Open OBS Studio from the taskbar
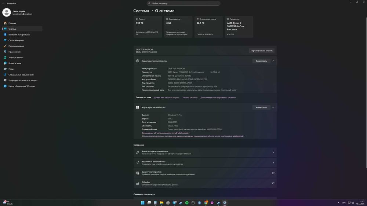The height and width of the screenshot is (206, 367). pyautogui.click(x=193, y=203)
